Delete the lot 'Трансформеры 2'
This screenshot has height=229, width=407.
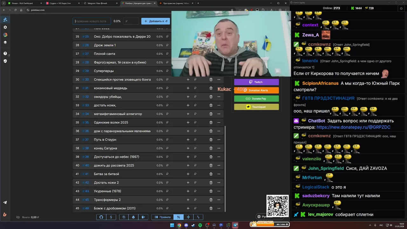click(211, 200)
